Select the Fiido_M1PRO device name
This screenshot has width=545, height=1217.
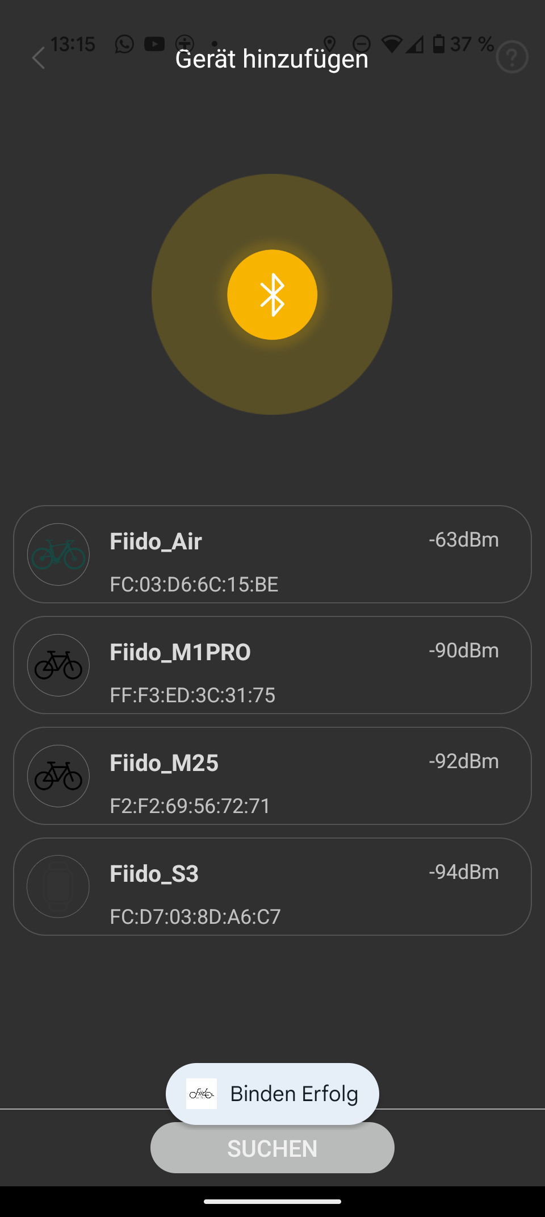pos(180,652)
